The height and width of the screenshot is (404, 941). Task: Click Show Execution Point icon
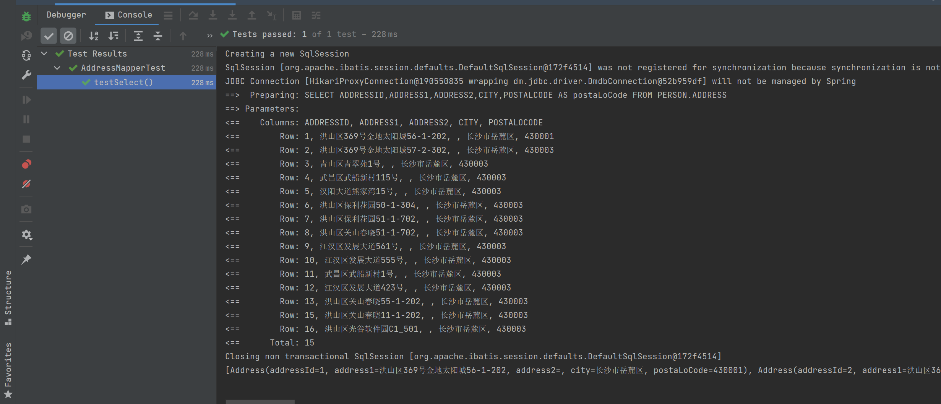coord(193,15)
